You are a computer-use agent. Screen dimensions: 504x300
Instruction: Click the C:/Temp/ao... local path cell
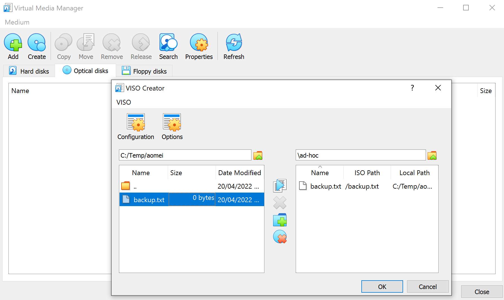(412, 186)
